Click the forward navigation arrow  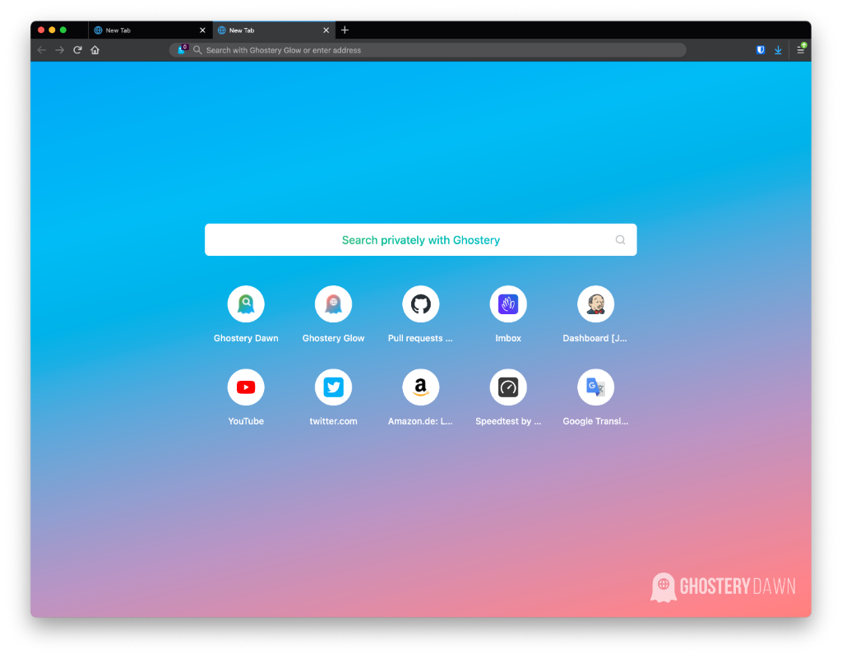click(x=59, y=50)
